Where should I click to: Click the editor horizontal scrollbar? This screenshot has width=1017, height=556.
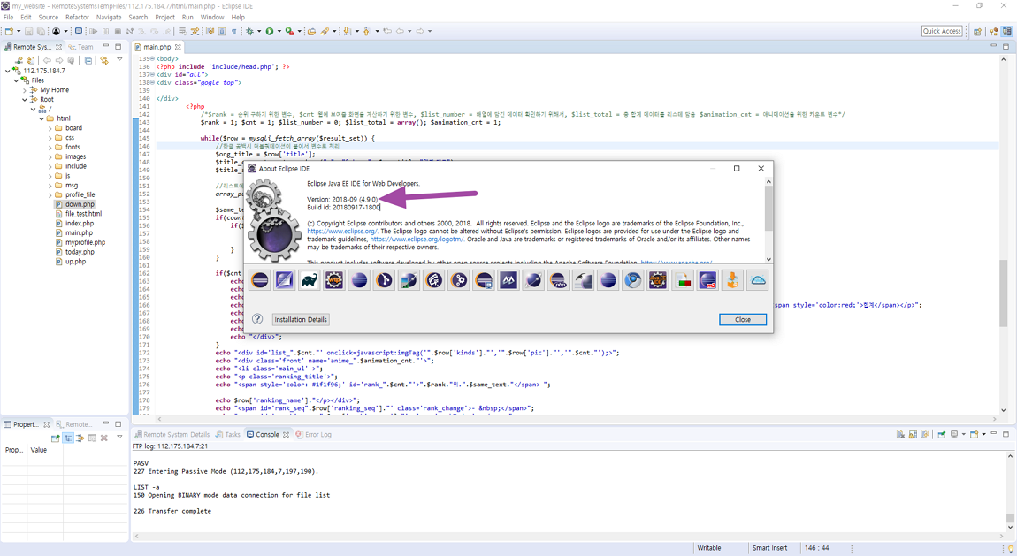(577, 419)
